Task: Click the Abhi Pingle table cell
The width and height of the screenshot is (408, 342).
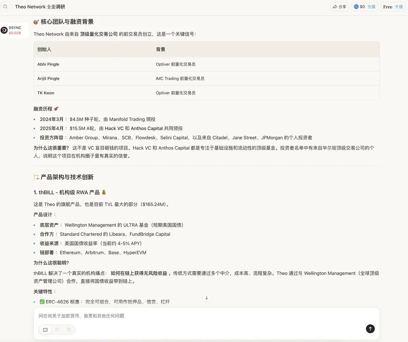Action: [48, 64]
